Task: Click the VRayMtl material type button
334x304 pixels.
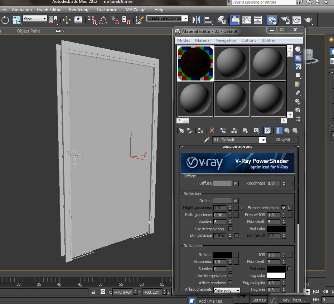Action: coord(282,140)
